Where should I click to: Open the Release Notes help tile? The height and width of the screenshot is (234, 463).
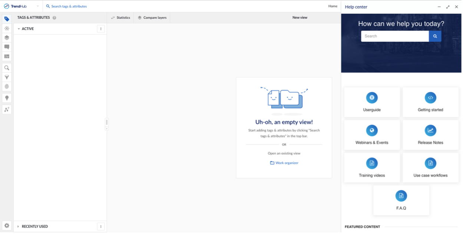(x=430, y=135)
